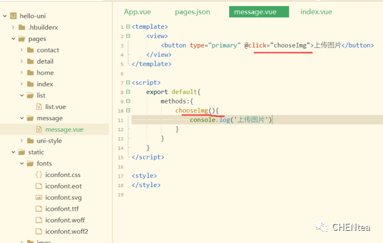The image size is (383, 243).
Task: Click the iconfont.css file icon
Action: pos(39,175)
